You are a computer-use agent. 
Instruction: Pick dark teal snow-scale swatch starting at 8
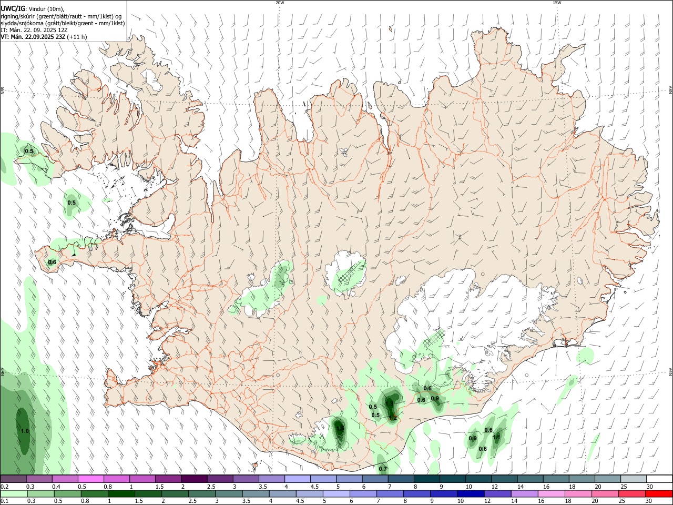[427, 479]
